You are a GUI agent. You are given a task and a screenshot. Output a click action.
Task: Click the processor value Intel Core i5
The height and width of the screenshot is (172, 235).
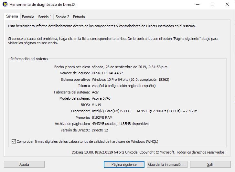(144, 111)
